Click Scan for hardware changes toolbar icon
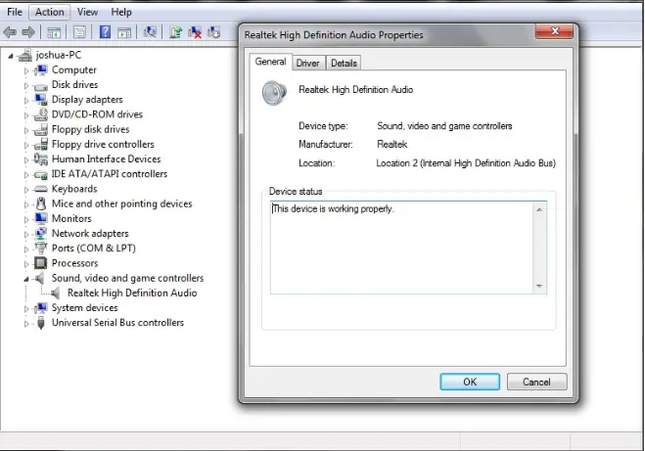The width and height of the screenshot is (645, 451). pos(150,32)
